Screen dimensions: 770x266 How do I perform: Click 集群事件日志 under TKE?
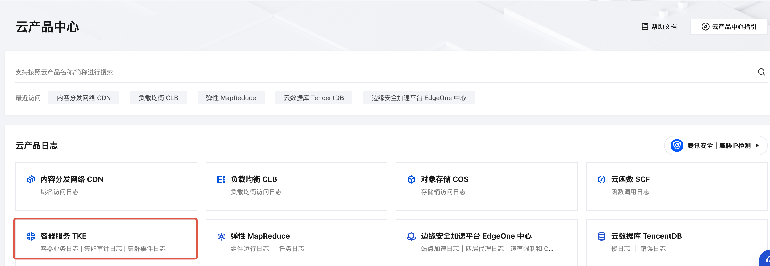tap(147, 249)
